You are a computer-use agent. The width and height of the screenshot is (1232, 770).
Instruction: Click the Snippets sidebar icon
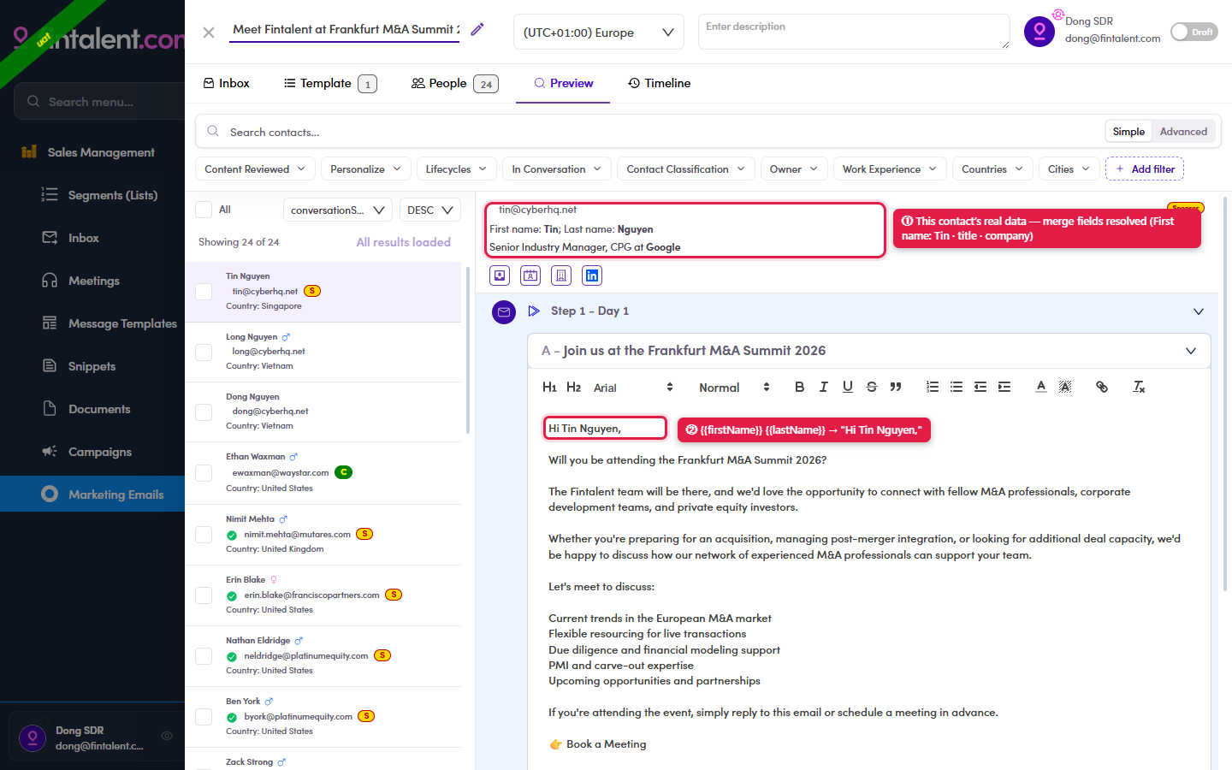click(x=50, y=366)
